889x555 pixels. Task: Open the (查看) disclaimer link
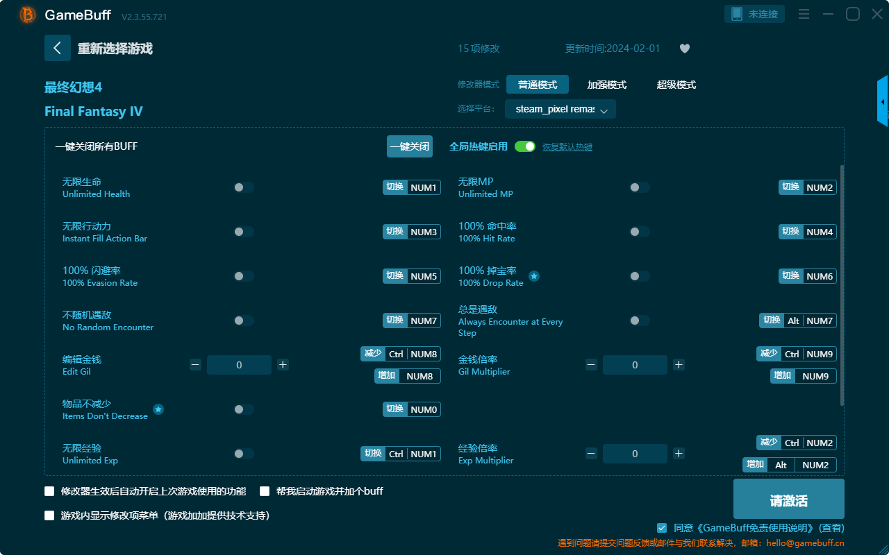[831, 528]
